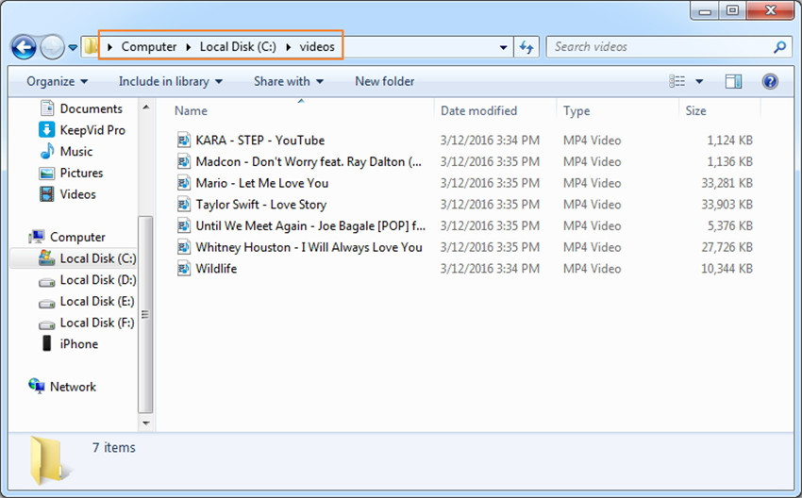
Task: Select the Taylor Swift - Love Story file
Action: (x=260, y=205)
